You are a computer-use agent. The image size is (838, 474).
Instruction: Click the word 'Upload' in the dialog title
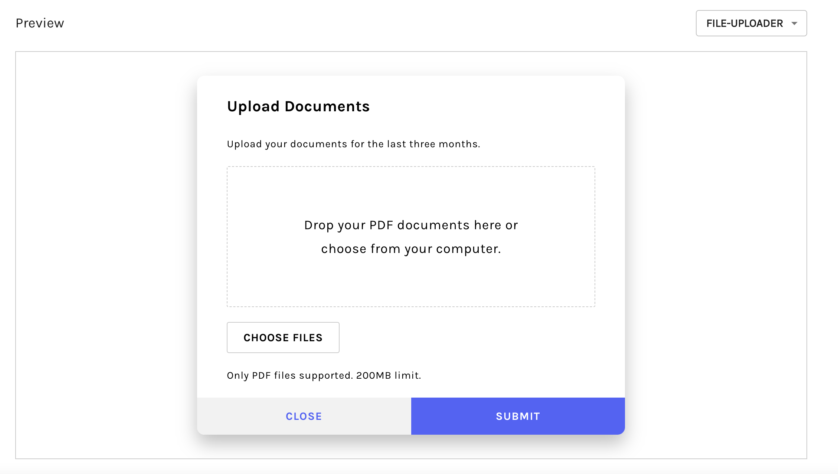click(253, 107)
